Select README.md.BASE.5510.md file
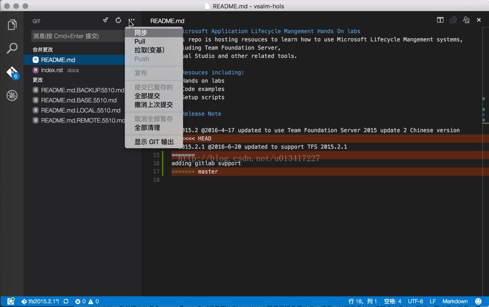 pyautogui.click(x=74, y=100)
